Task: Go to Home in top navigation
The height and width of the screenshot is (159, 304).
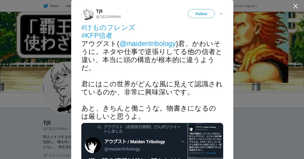Action: click(x=54, y=6)
